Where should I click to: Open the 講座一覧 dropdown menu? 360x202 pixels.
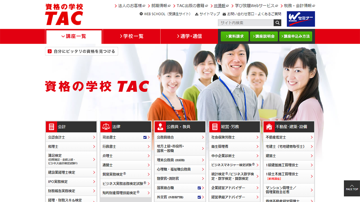coord(73,36)
